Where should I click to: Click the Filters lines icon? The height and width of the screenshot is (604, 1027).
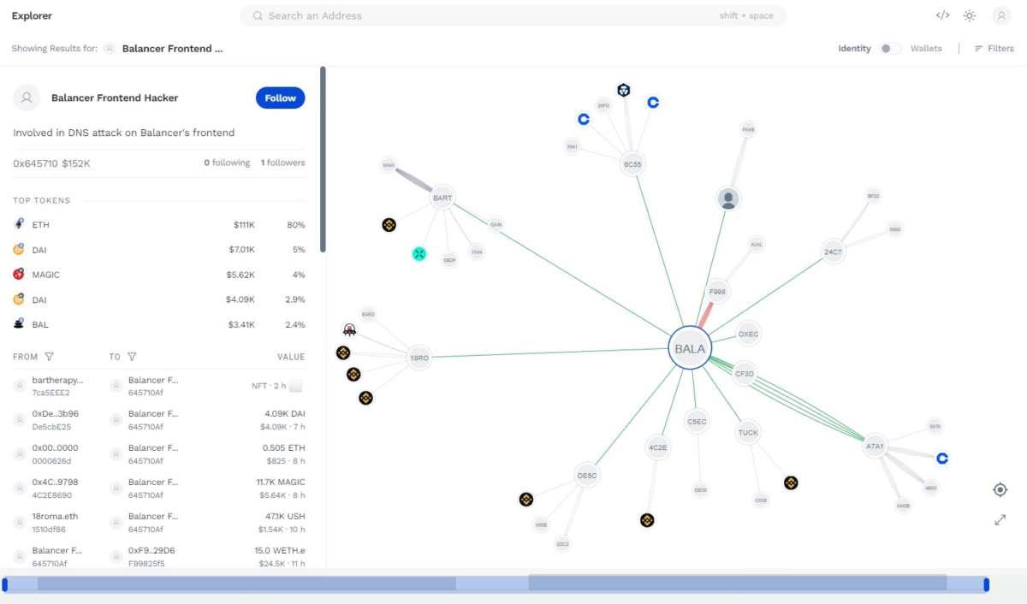tap(979, 49)
